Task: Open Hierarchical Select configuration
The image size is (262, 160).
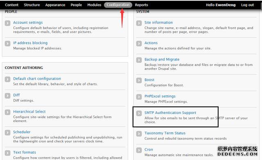Action: 29,111
